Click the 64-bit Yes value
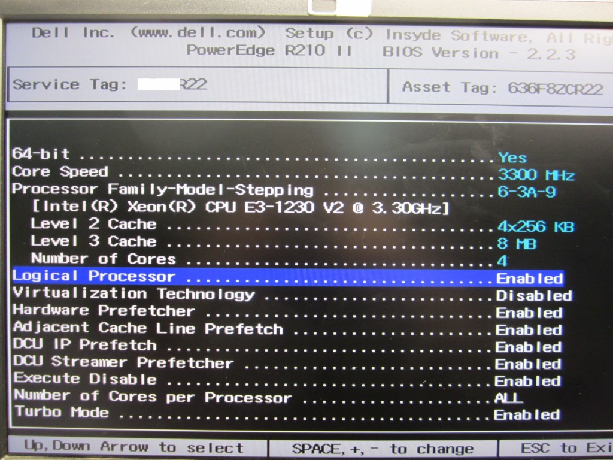This screenshot has height=460, width=613. tap(512, 158)
